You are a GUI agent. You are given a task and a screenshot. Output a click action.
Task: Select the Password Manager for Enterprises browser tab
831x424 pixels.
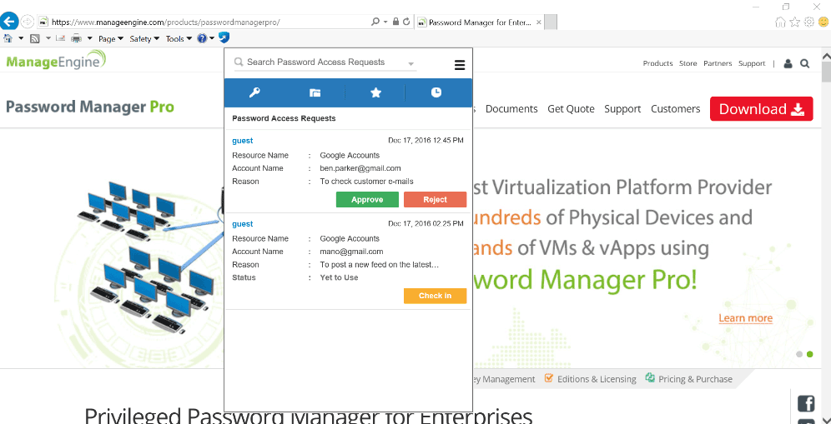pyautogui.click(x=480, y=22)
